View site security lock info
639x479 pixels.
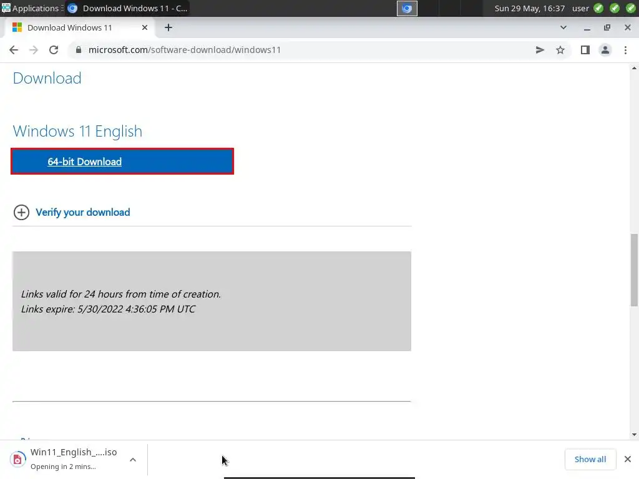tap(79, 50)
